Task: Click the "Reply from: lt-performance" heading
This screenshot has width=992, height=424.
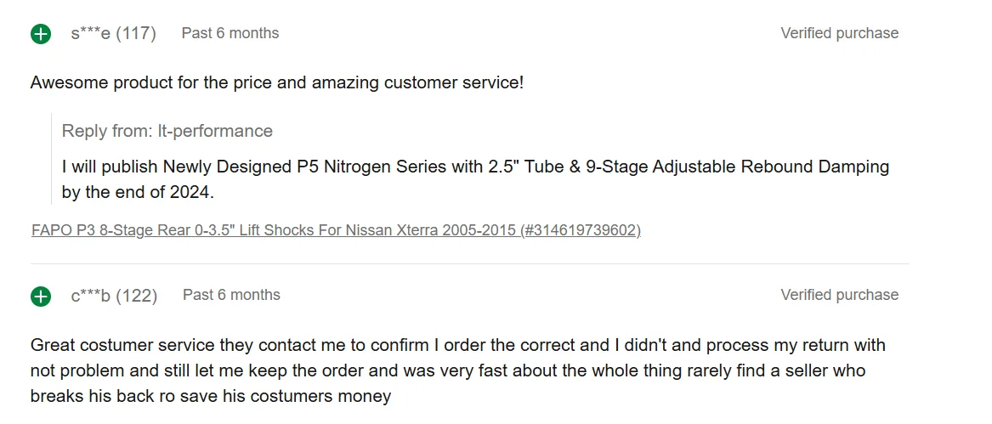Action: click(x=167, y=131)
